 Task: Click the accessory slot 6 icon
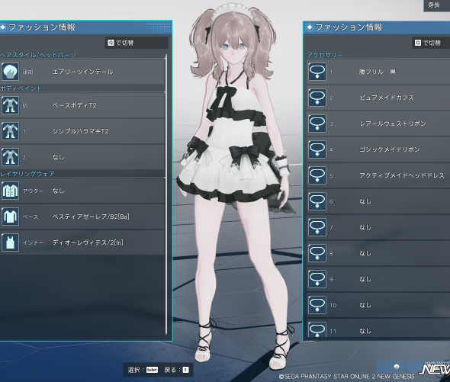(x=317, y=201)
